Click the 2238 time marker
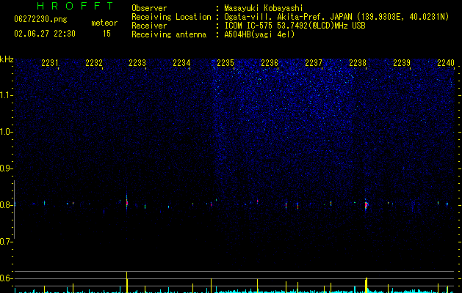 358,63
